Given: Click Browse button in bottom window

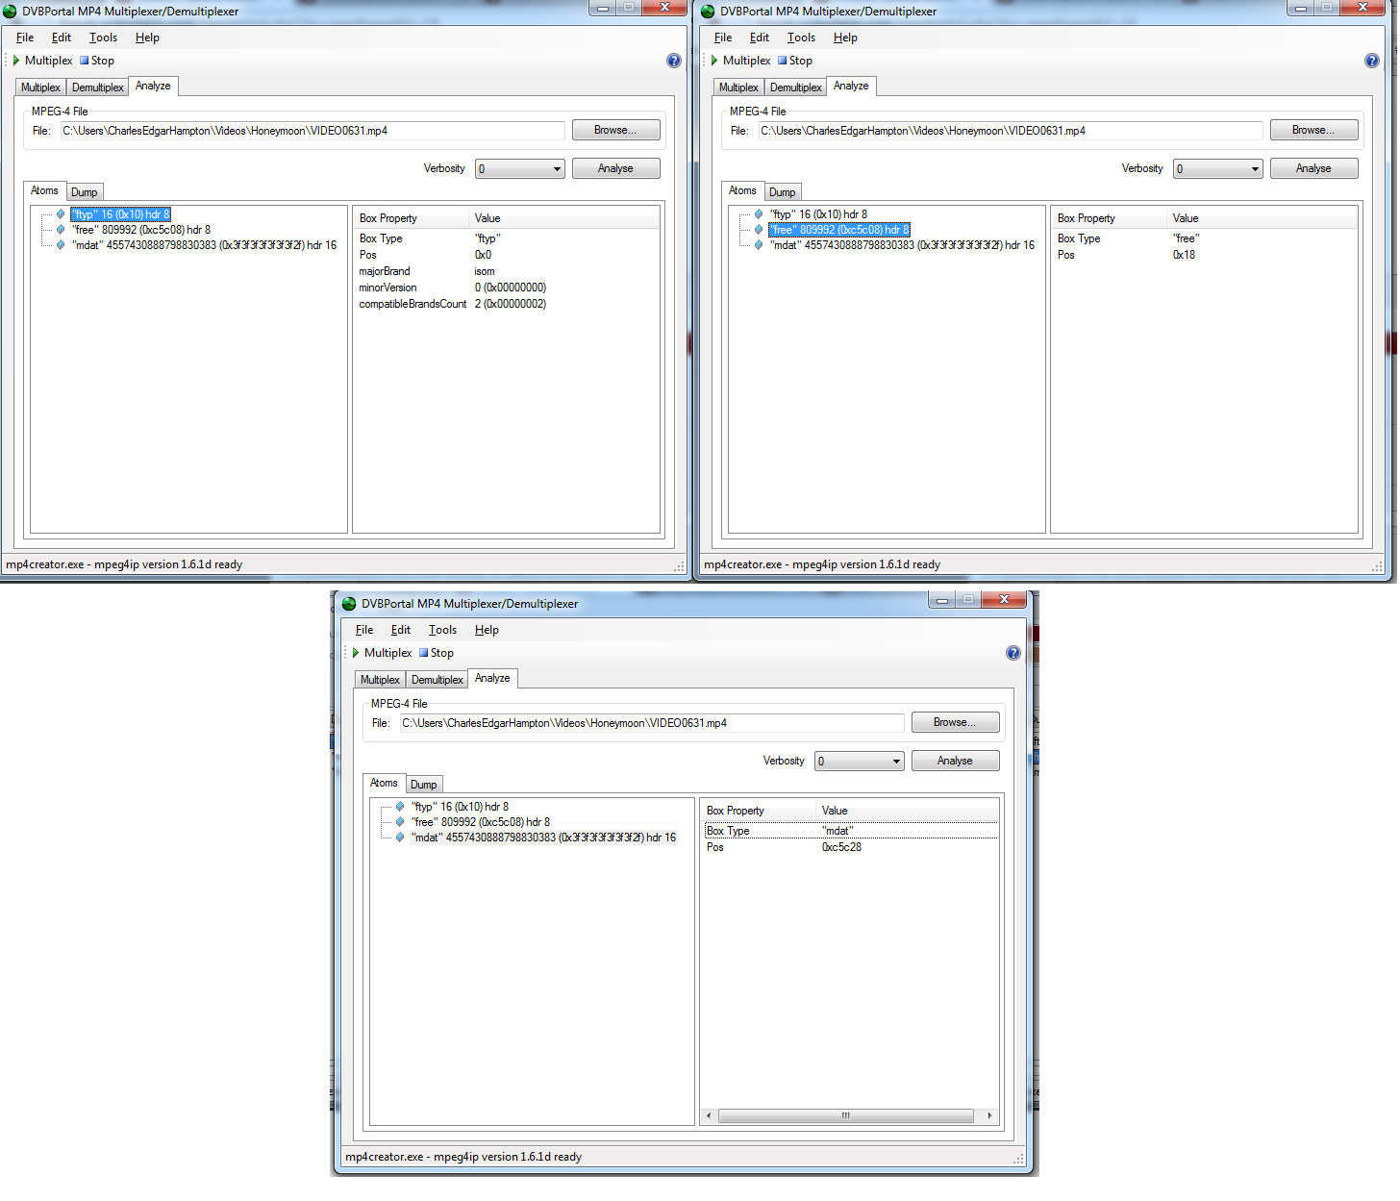Looking at the screenshot, I should point(956,722).
